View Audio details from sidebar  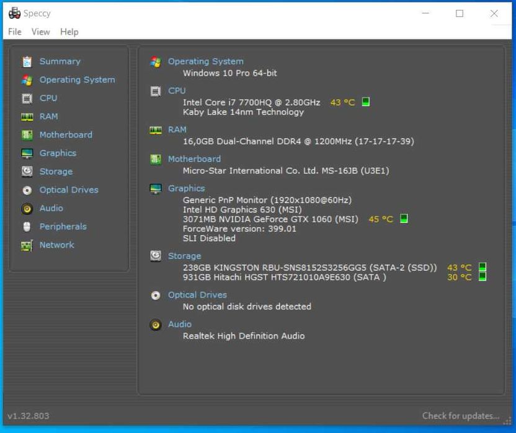(51, 208)
